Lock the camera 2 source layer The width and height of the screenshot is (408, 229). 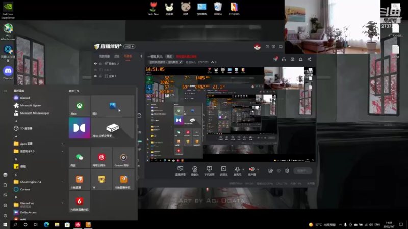click(100, 63)
